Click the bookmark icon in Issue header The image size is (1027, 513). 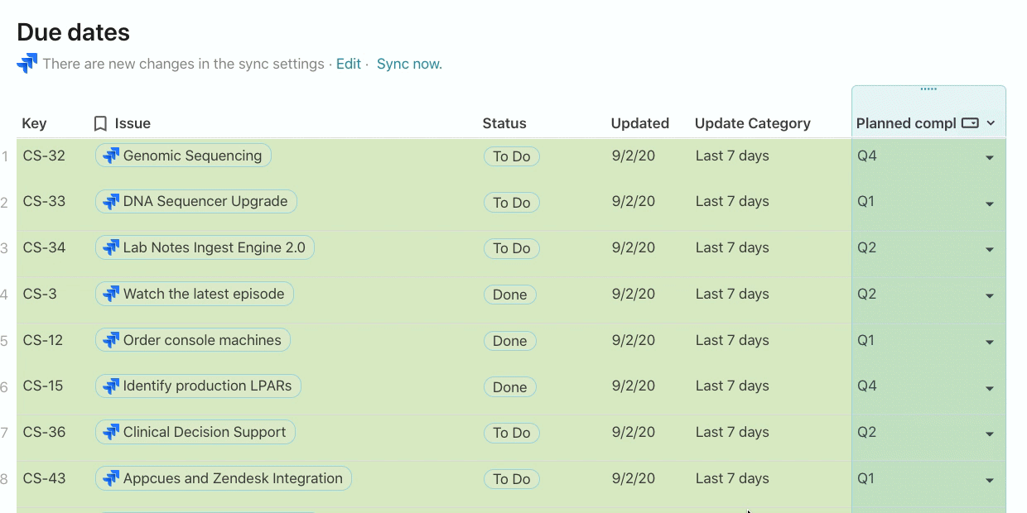100,123
